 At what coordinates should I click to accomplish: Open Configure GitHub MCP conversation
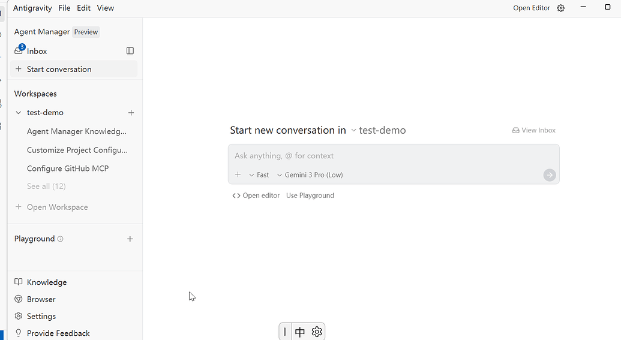(68, 169)
